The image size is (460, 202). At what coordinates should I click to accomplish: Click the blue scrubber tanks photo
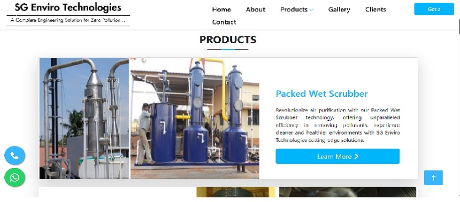click(x=195, y=118)
